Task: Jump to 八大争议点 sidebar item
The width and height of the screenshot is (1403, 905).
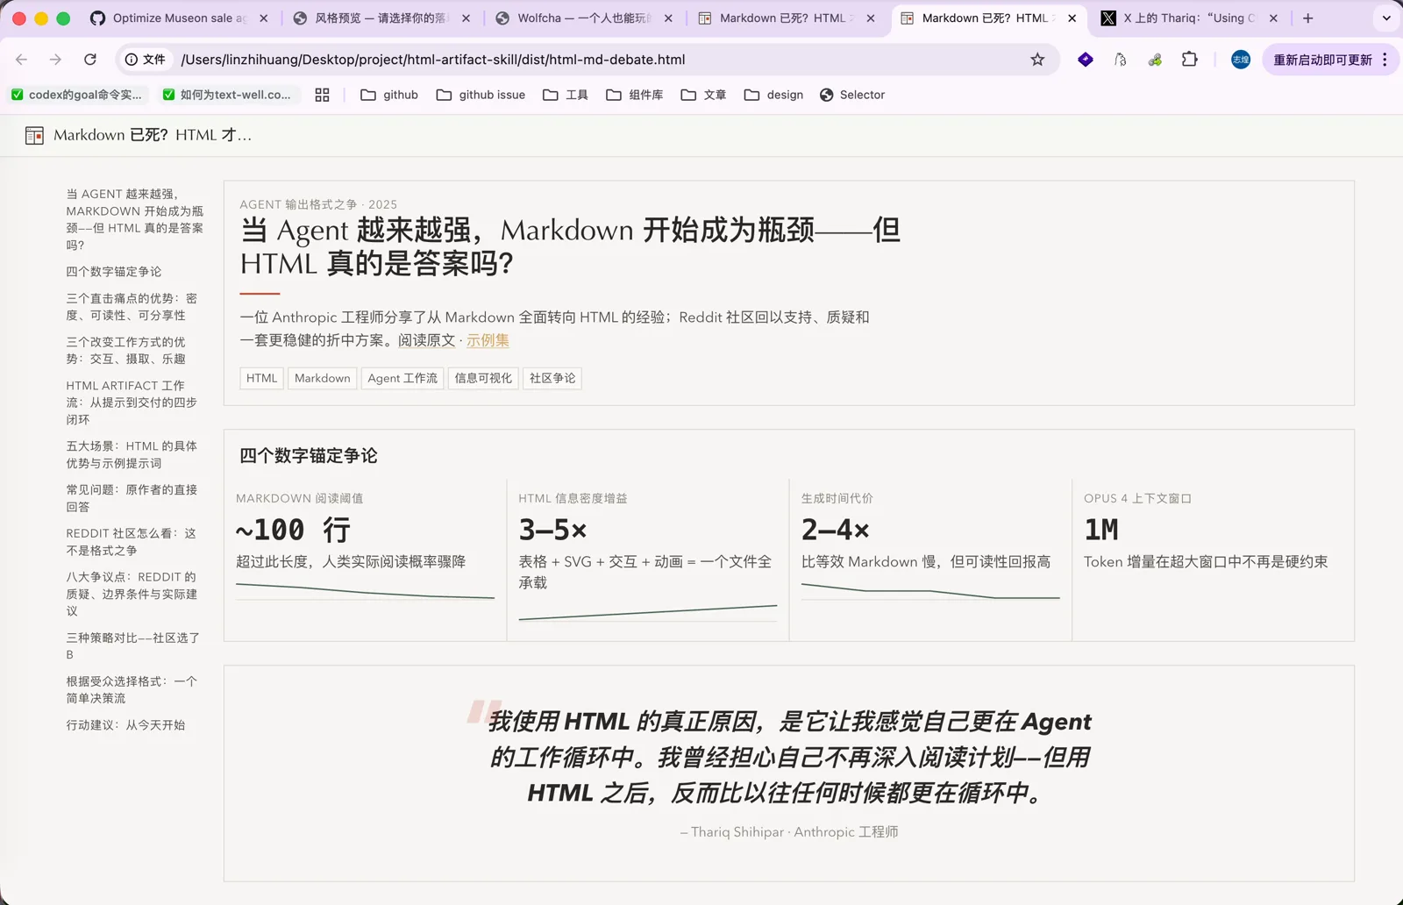Action: tap(132, 594)
